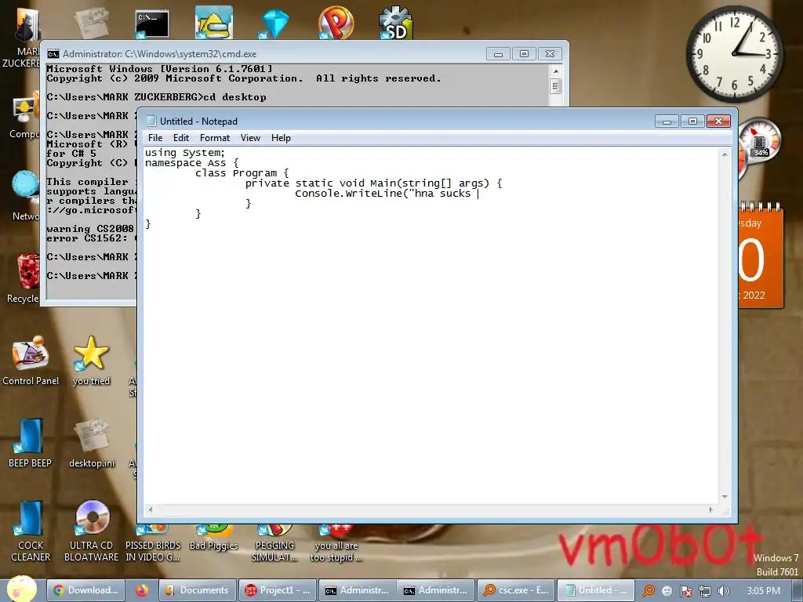Image resolution: width=803 pixels, height=602 pixels.
Task: Click the CPU meter gadget showing 34%
Action: (x=760, y=141)
